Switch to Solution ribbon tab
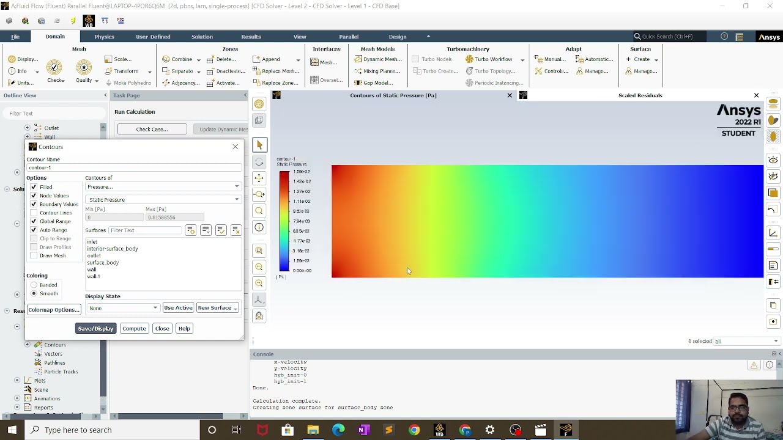The image size is (783, 440). click(202, 37)
